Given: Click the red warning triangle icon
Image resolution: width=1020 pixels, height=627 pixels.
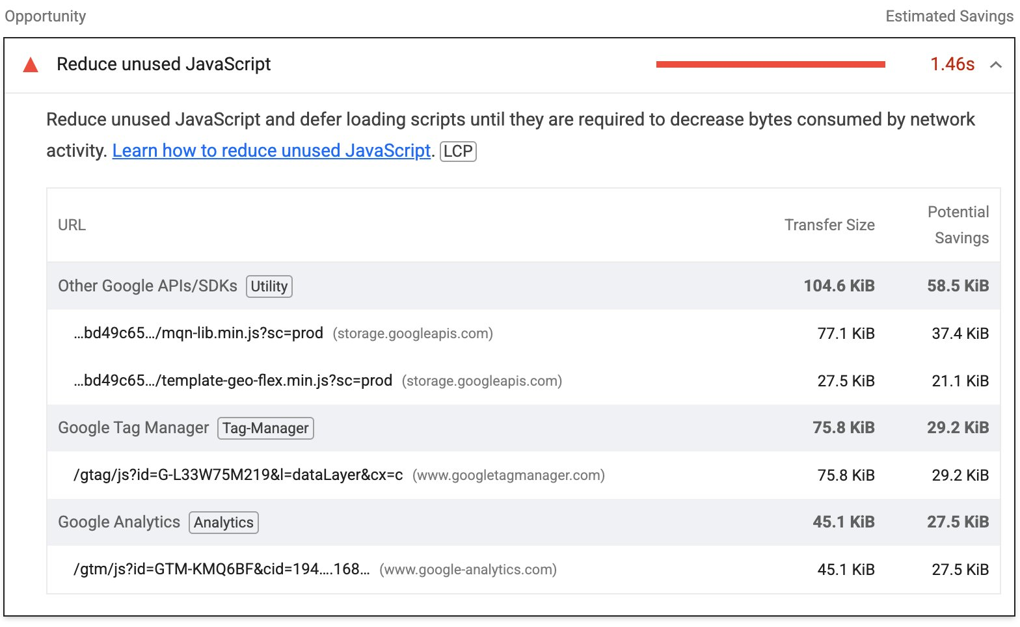Looking at the screenshot, I should pyautogui.click(x=31, y=65).
